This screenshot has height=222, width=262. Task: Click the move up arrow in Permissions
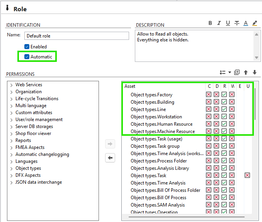[246, 72]
